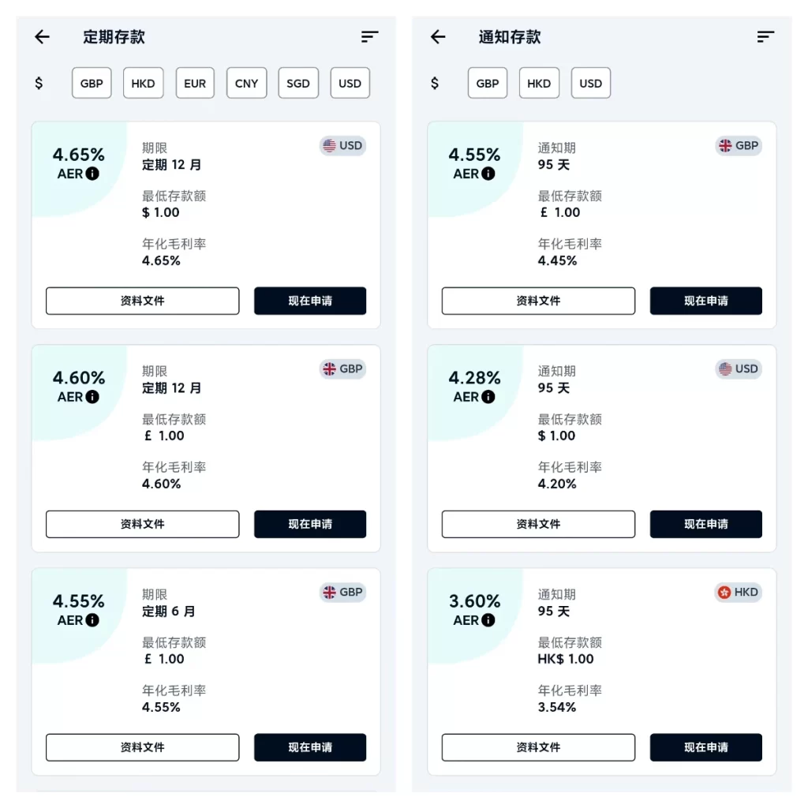808x808 pixels.
Task: Select HKD filter in 定期存款 panel
Action: pyautogui.click(x=143, y=83)
